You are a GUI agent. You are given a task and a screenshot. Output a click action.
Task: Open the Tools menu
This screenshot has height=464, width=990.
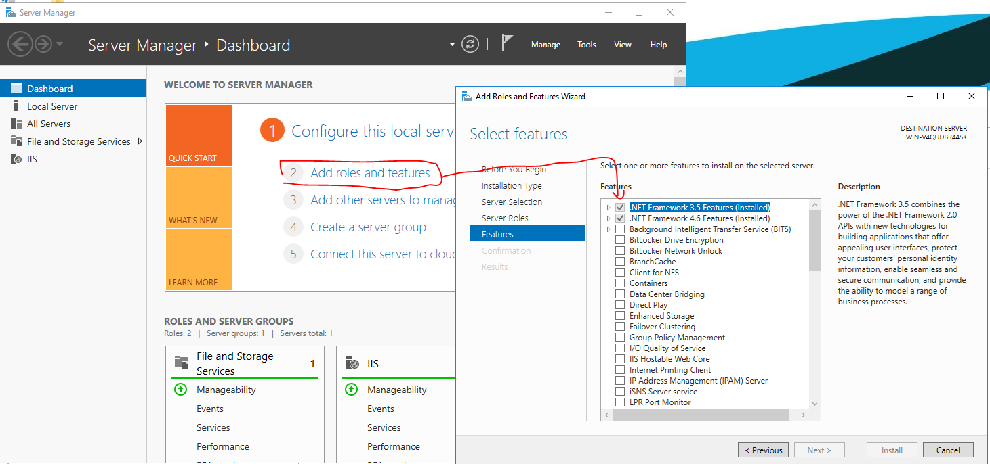tap(587, 45)
